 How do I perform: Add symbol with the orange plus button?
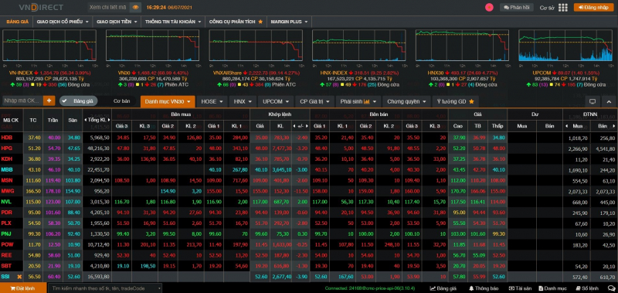point(49,101)
